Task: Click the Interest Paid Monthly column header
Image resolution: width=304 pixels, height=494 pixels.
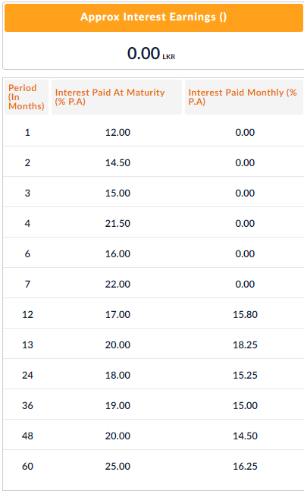Action: click(x=244, y=97)
